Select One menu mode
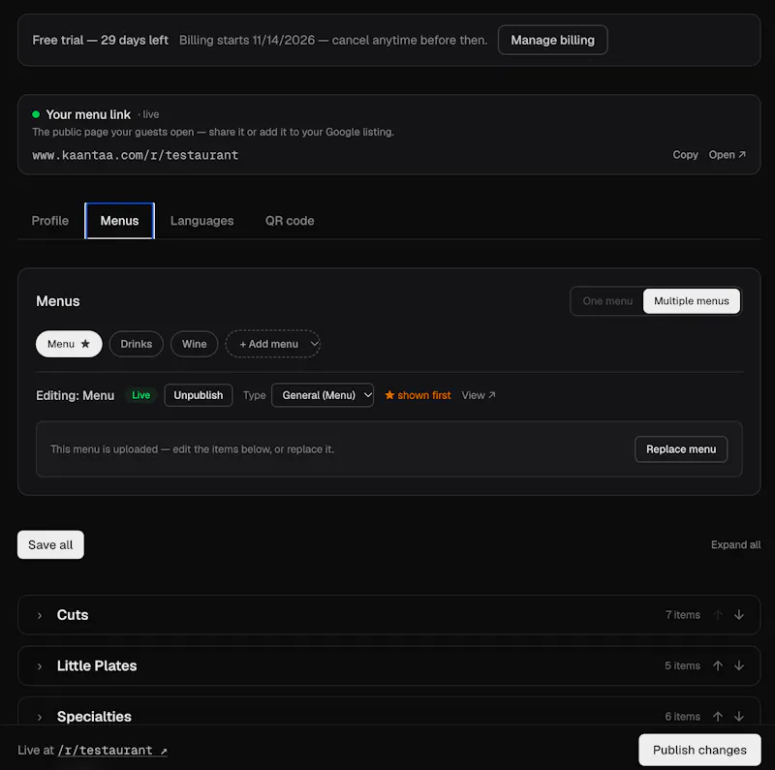 pyautogui.click(x=607, y=301)
